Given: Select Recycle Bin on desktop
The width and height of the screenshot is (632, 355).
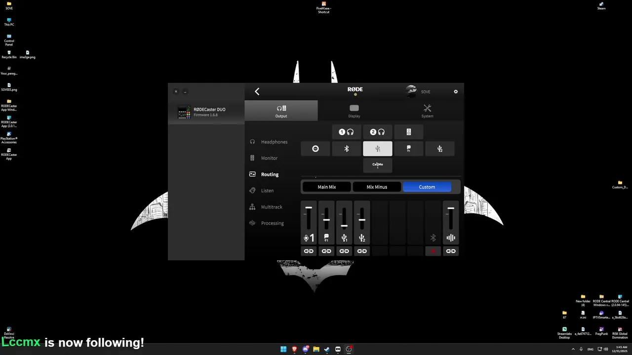Looking at the screenshot, I should coord(9,54).
